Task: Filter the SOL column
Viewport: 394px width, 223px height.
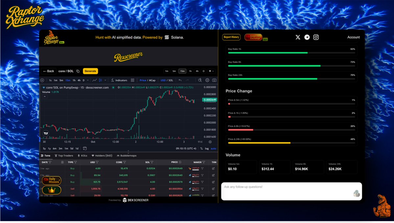Action: (x=152, y=162)
